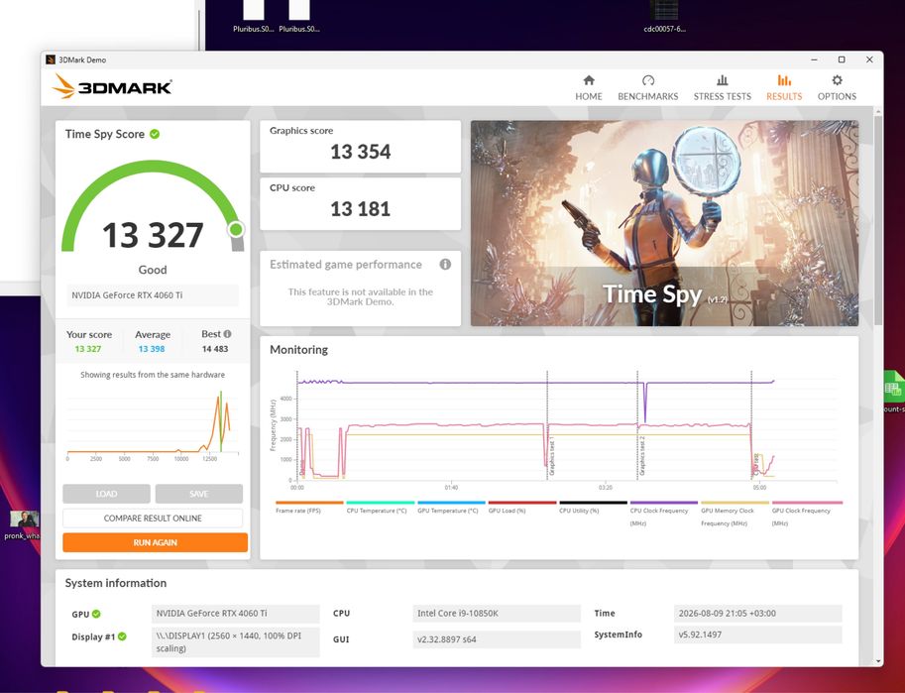Click the CPU score value 13 181
The image size is (905, 693).
click(x=360, y=209)
